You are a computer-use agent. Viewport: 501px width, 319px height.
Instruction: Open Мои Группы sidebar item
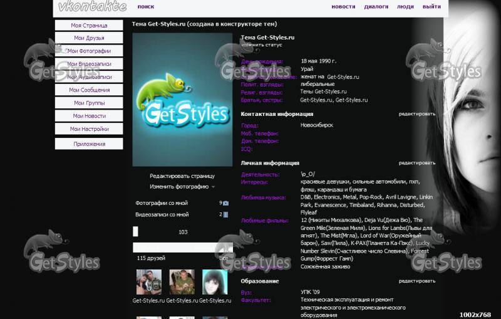[x=89, y=103]
